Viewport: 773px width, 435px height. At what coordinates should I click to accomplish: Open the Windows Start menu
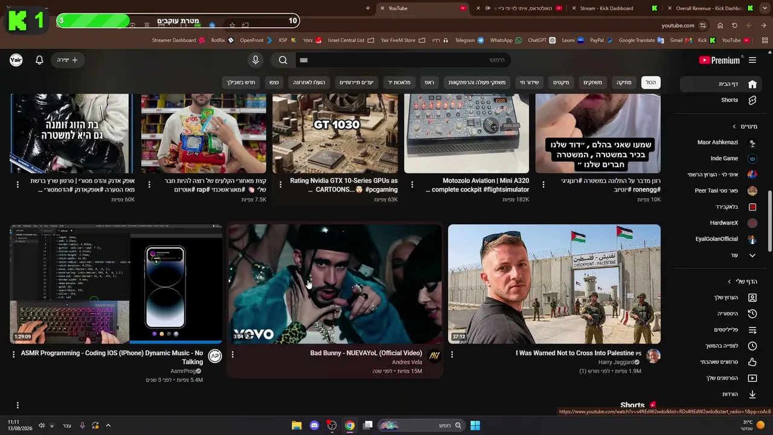(x=475, y=425)
